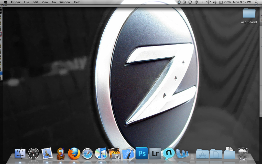Launch Dashboard from the Dock
This screenshot has width=262, height=164.
pos(34,153)
